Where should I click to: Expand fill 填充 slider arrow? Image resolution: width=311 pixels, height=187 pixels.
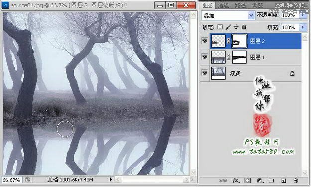pyautogui.click(x=303, y=27)
